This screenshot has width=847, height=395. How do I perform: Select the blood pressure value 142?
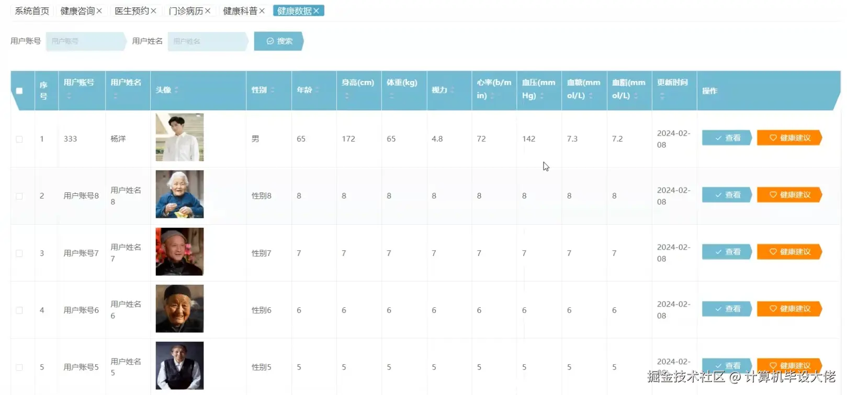pos(528,139)
